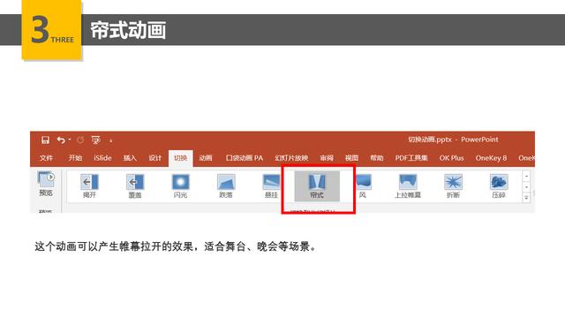565x318 pixels.
Task: Open the 帮助 (Help) tab
Action: click(377, 158)
